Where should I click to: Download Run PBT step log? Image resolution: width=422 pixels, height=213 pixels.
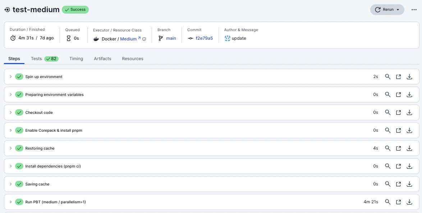tap(409, 202)
